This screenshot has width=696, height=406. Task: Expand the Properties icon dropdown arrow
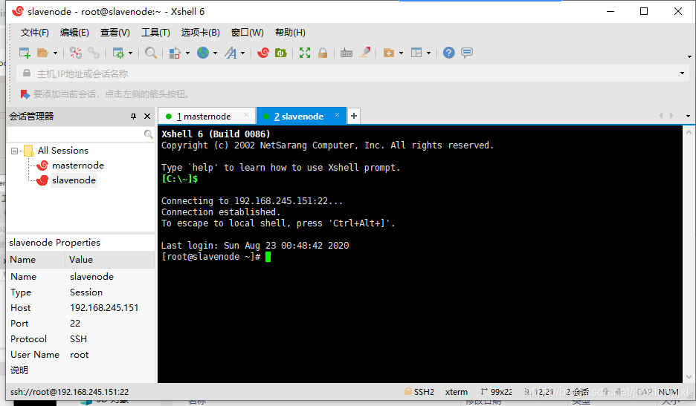[x=131, y=53]
